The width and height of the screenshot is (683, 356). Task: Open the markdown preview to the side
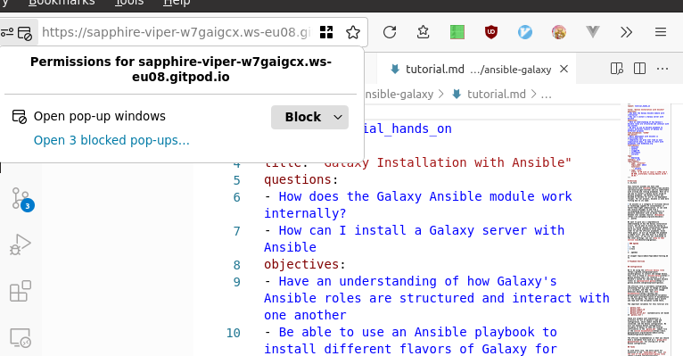tap(616, 69)
